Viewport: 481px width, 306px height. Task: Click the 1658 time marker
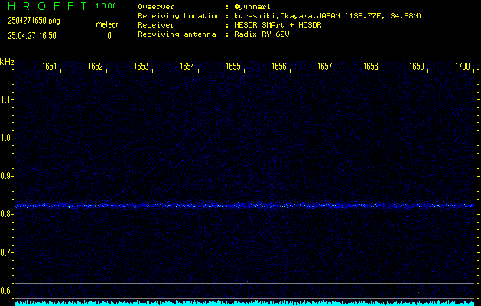[371, 67]
